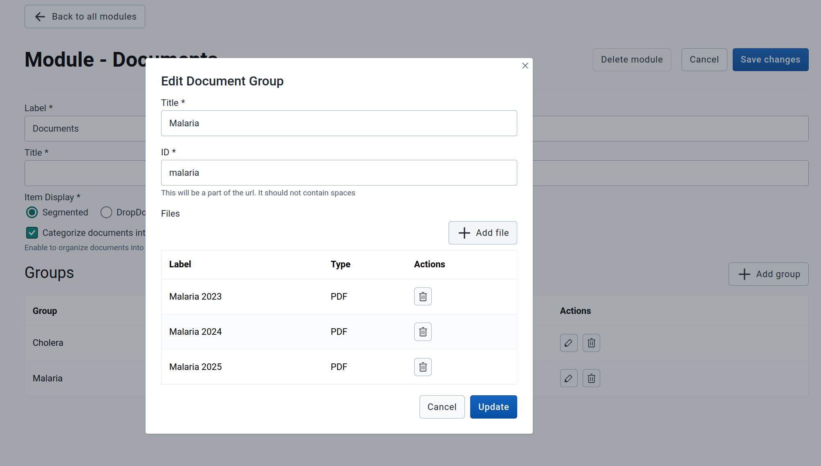The width and height of the screenshot is (821, 466).
Task: Focus the ID field containing malaria
Action: click(x=339, y=173)
